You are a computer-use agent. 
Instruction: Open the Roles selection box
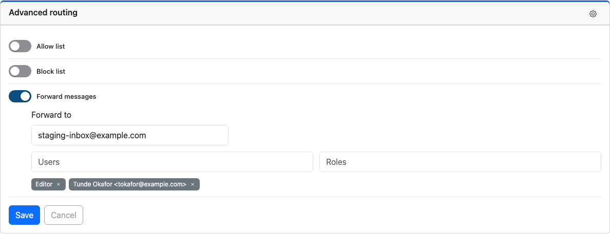coord(460,162)
